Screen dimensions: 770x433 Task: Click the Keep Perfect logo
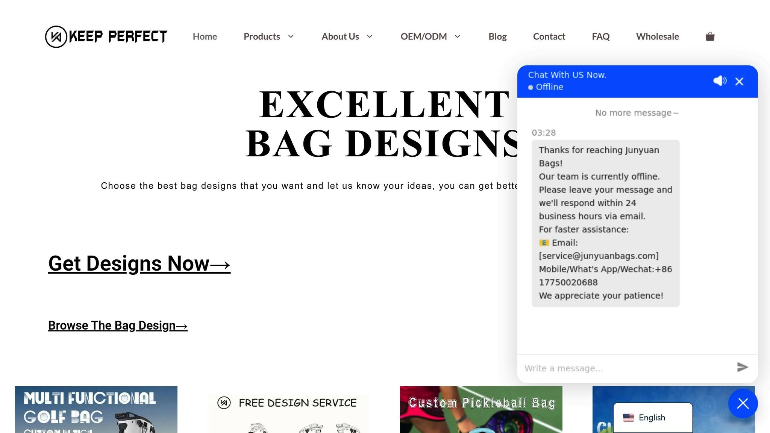point(106,36)
